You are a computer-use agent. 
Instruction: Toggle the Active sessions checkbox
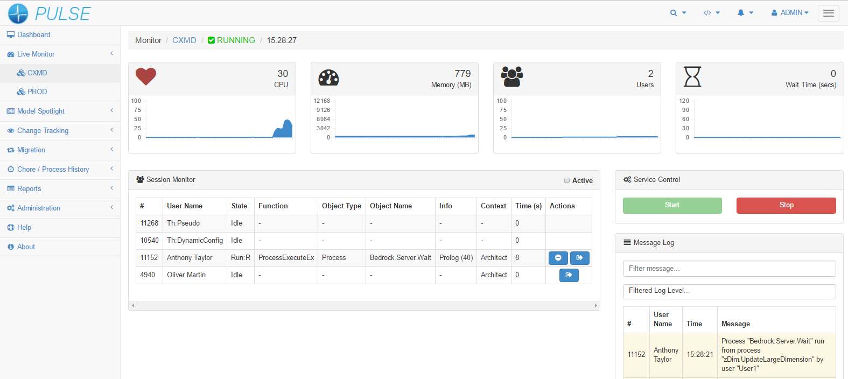coord(567,180)
